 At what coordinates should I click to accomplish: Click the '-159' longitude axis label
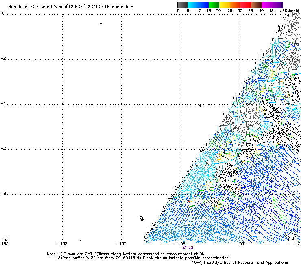point(121,244)
